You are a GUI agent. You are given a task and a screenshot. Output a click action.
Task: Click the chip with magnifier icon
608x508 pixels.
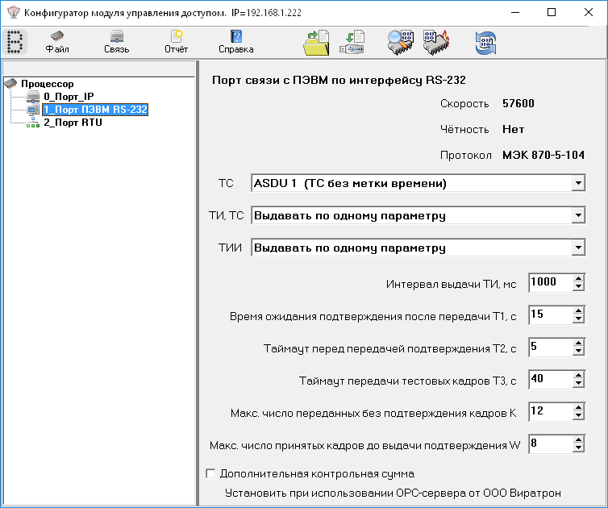(399, 42)
